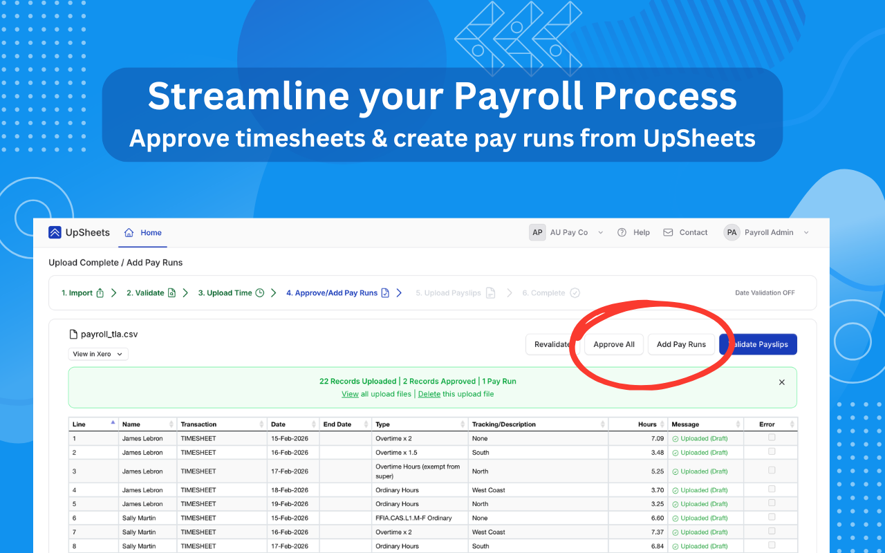Sort table by Line column

coord(93,424)
